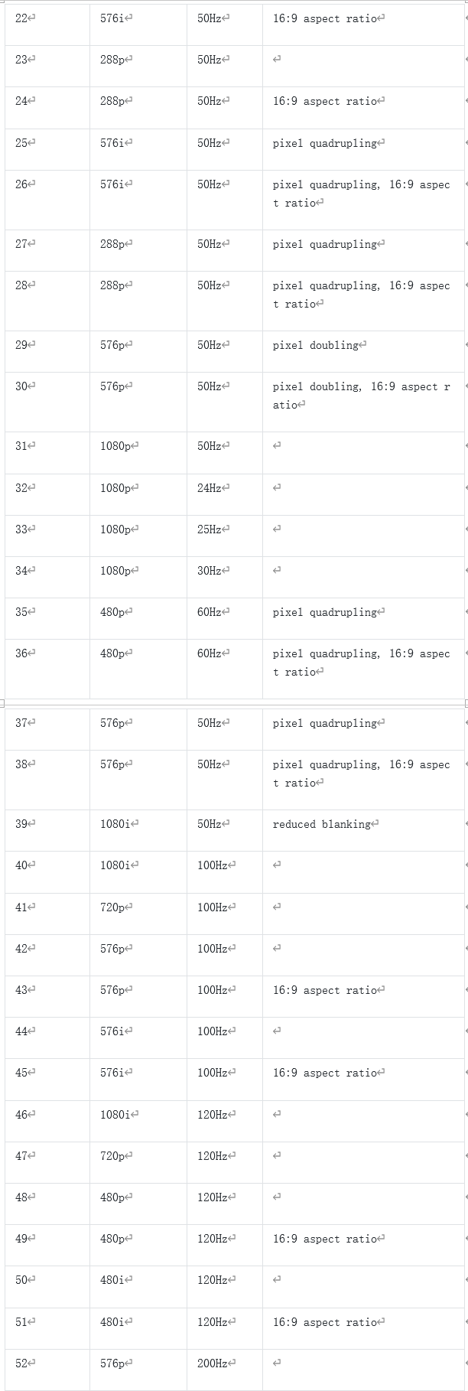Click the 1080i cell in row 46
Viewport: 468px width, 1391px height.
(x=138, y=1121)
